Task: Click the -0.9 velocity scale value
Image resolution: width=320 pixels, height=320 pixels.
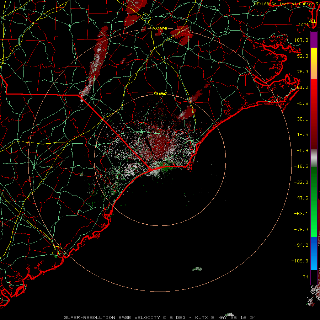Action: (x=303, y=151)
